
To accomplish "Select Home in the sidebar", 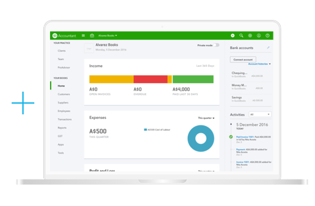I will click(x=61, y=86).
